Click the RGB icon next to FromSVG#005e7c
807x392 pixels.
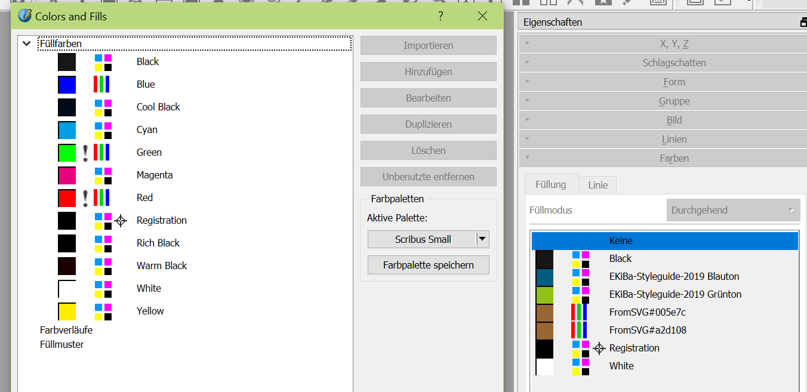tap(579, 313)
